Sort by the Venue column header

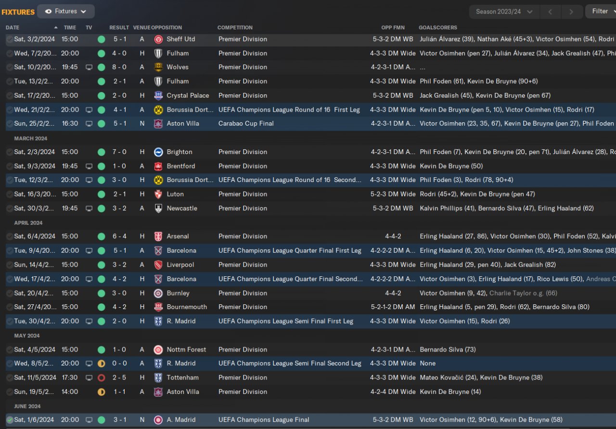click(x=141, y=27)
